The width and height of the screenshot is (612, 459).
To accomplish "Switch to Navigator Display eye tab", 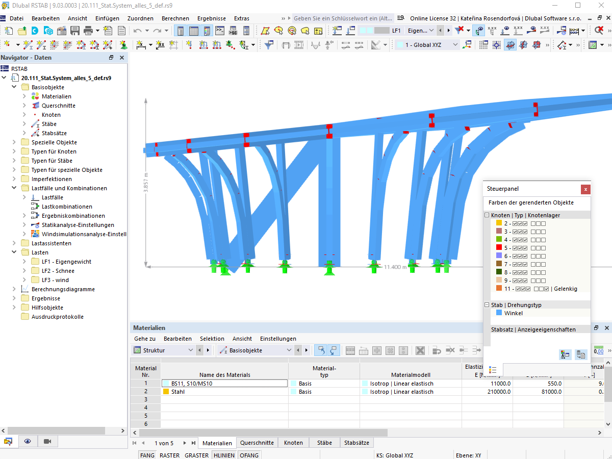I will [x=28, y=441].
